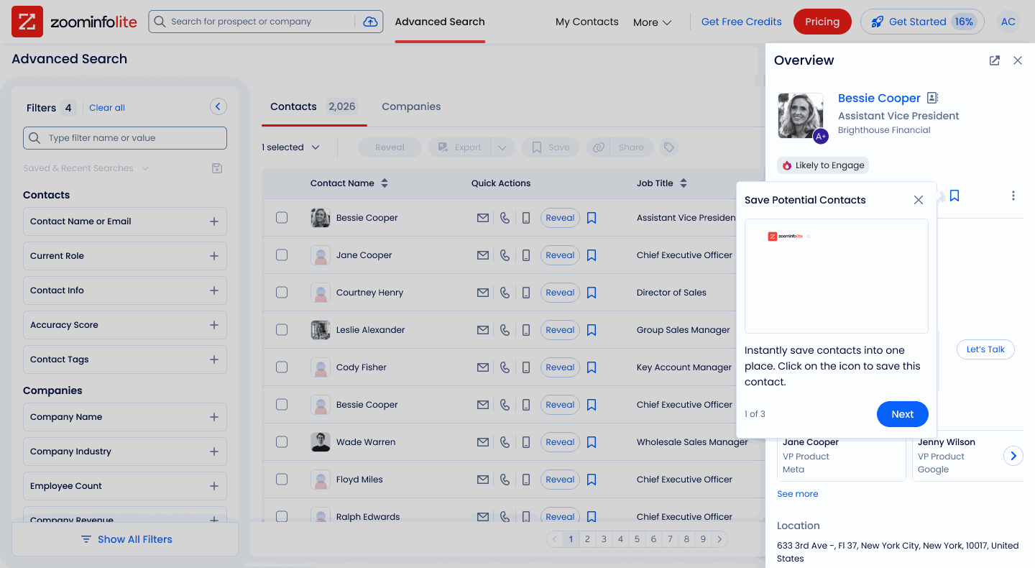Check the box for Floyd Miles
The height and width of the screenshot is (568, 1035).
[282, 479]
